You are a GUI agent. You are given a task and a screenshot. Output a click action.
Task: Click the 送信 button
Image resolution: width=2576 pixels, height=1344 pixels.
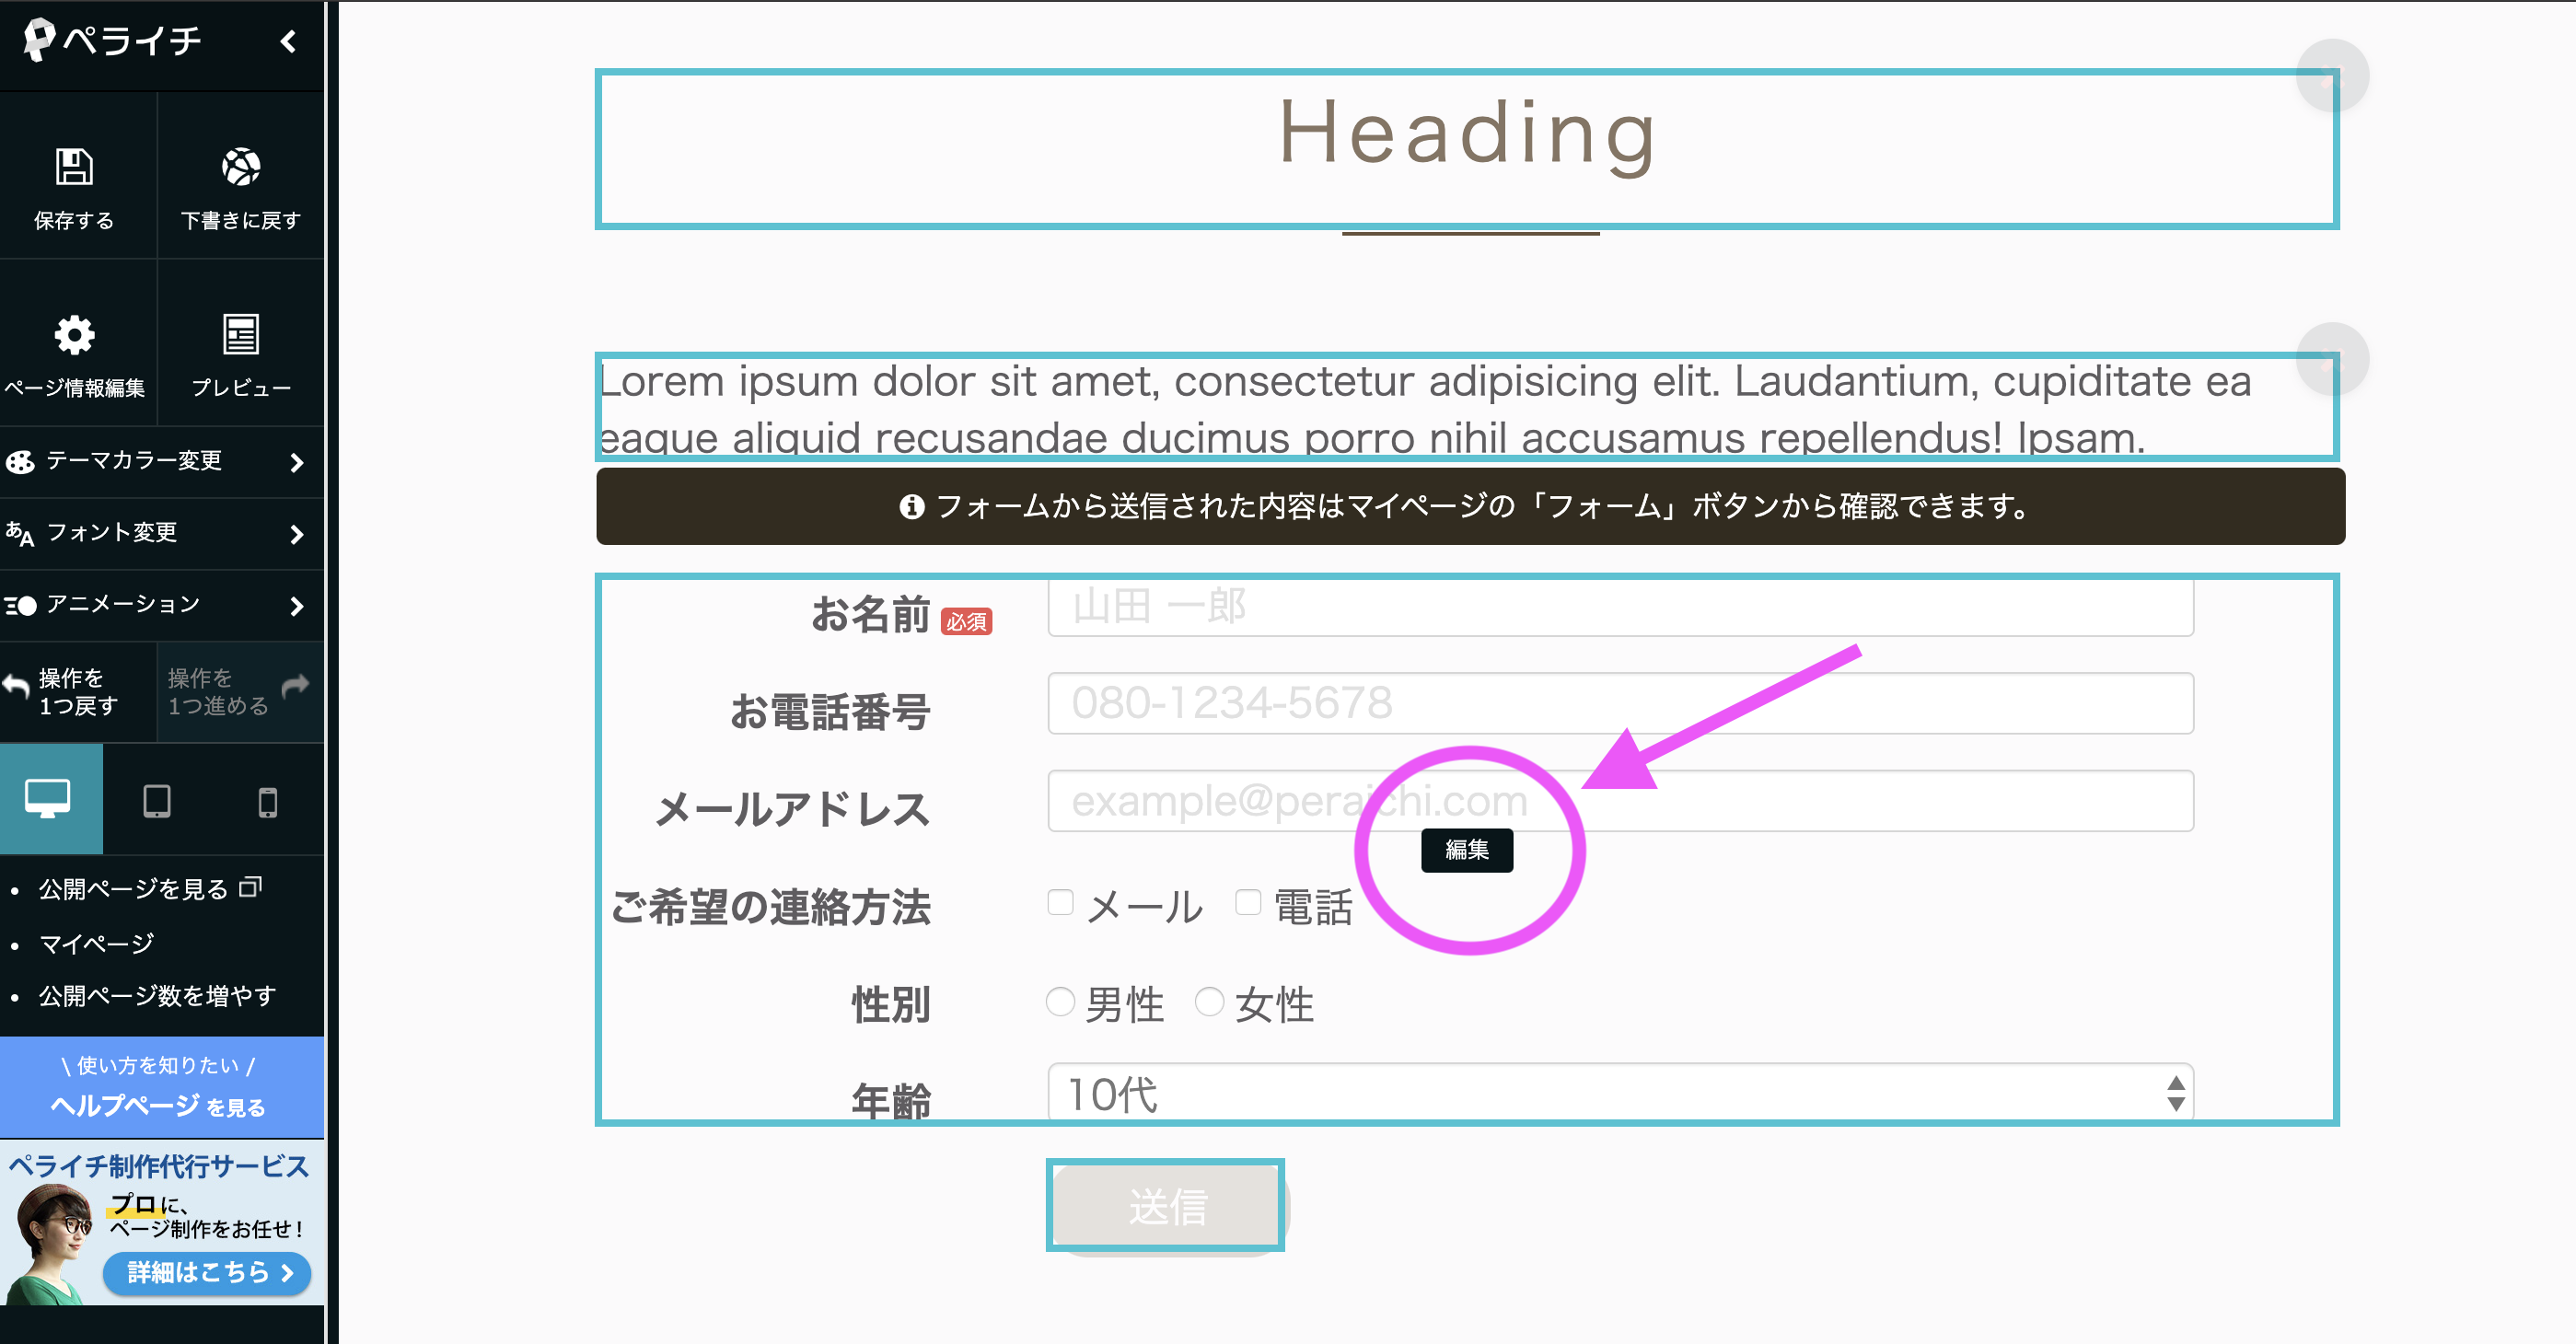point(1167,1208)
